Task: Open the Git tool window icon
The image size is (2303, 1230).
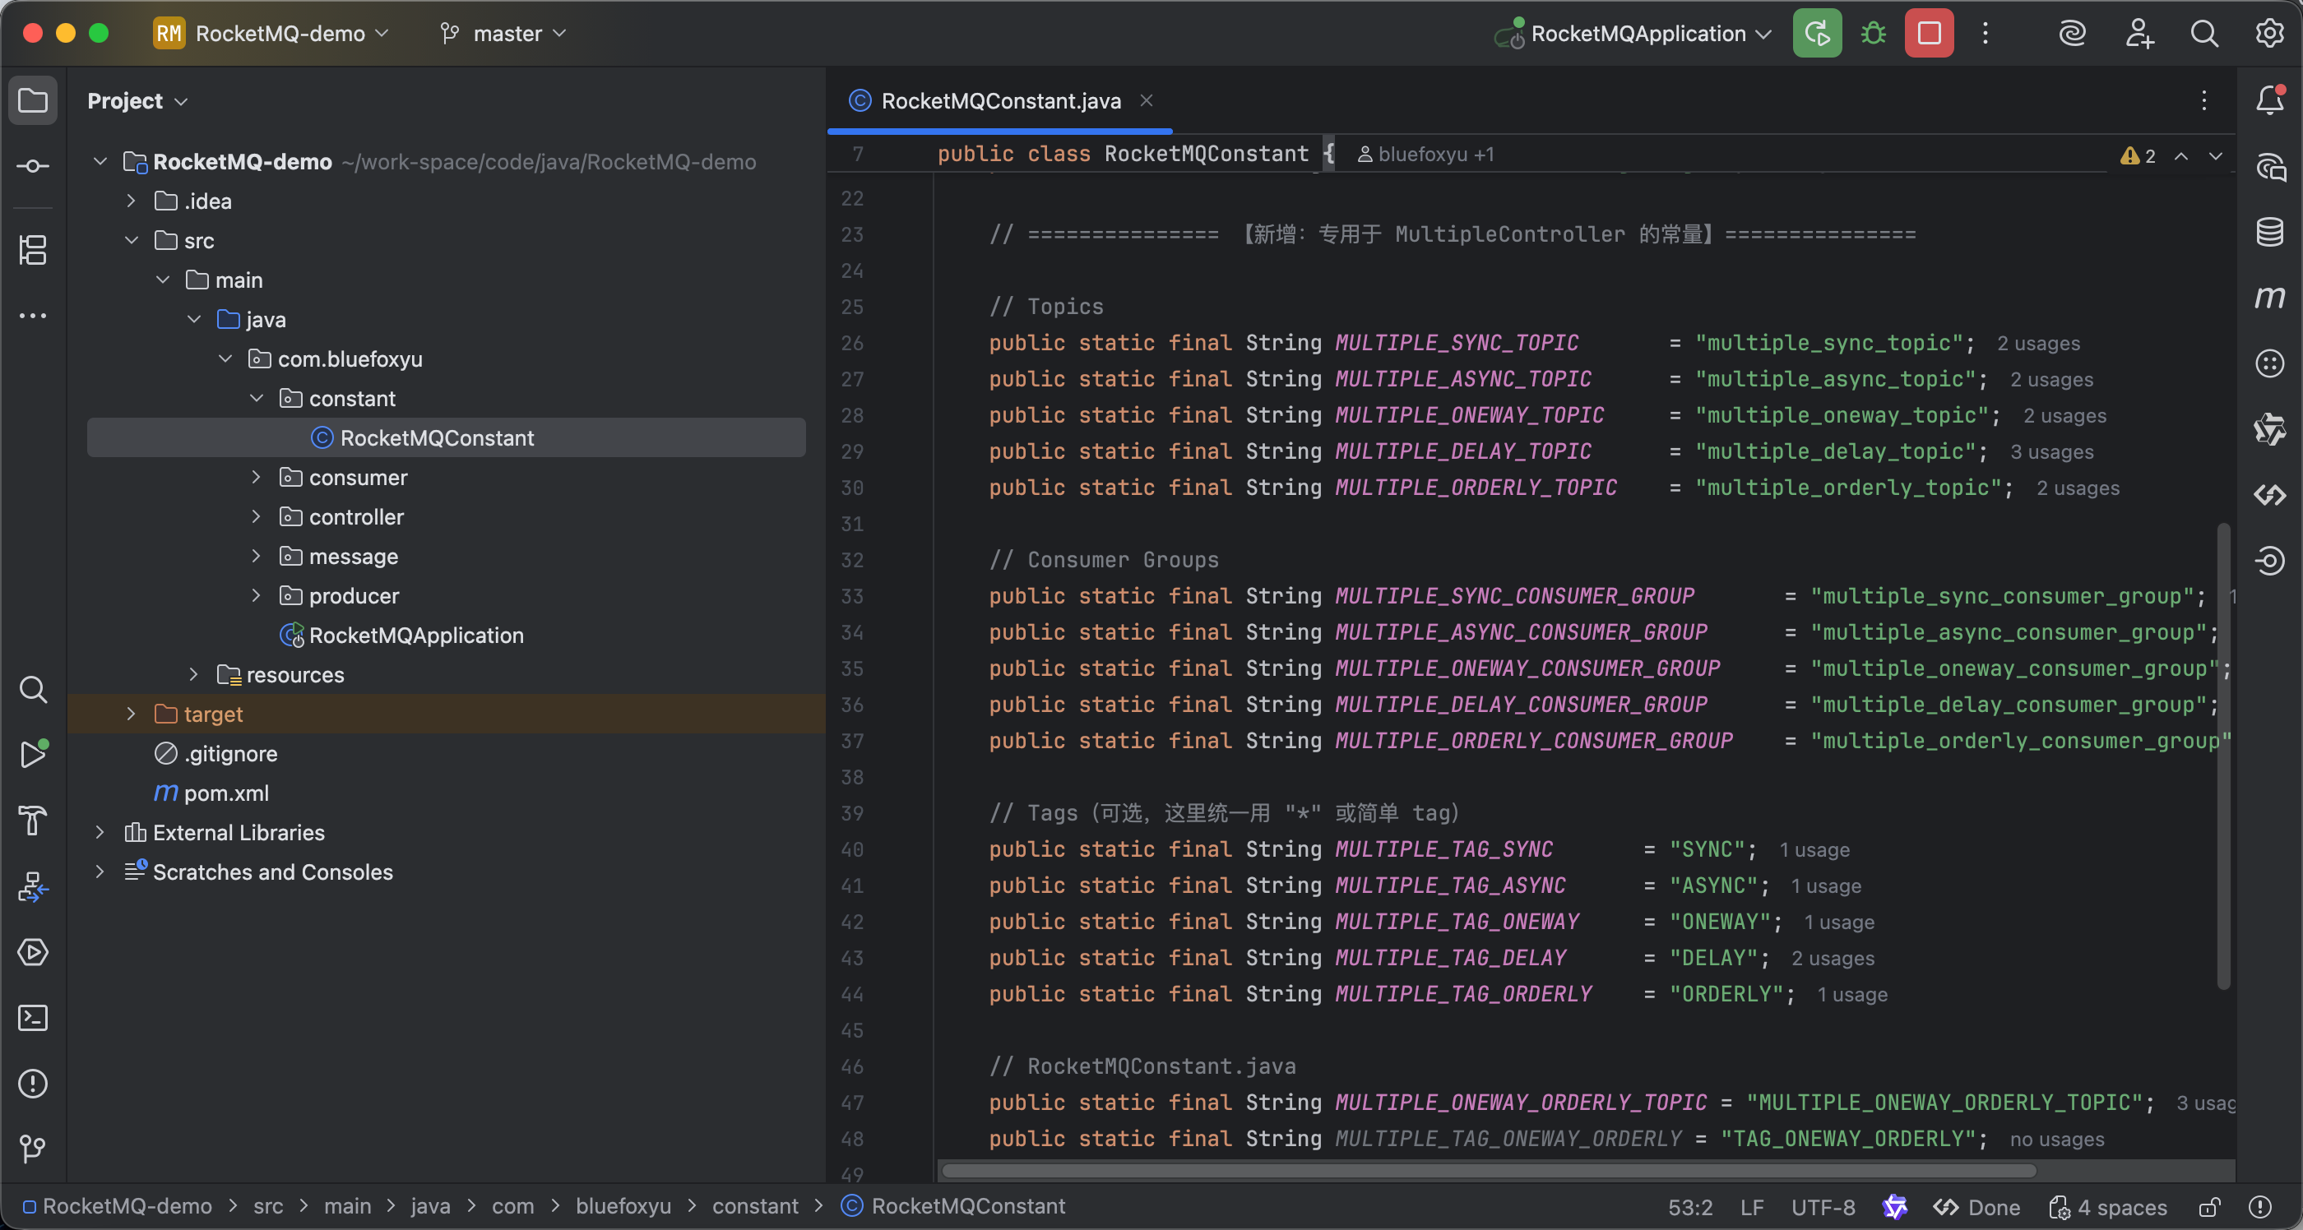Action: (33, 1148)
